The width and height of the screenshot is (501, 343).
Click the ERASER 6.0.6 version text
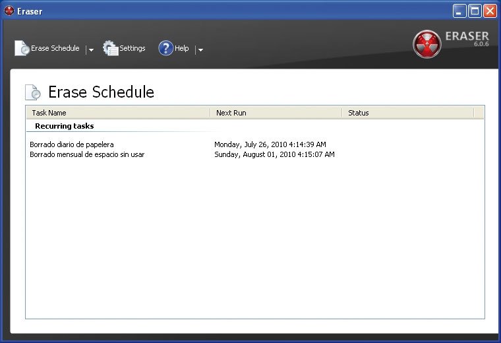tap(467, 39)
